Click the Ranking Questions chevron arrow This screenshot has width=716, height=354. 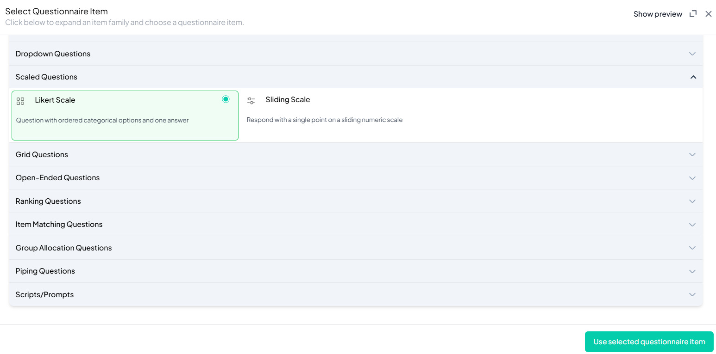click(692, 201)
